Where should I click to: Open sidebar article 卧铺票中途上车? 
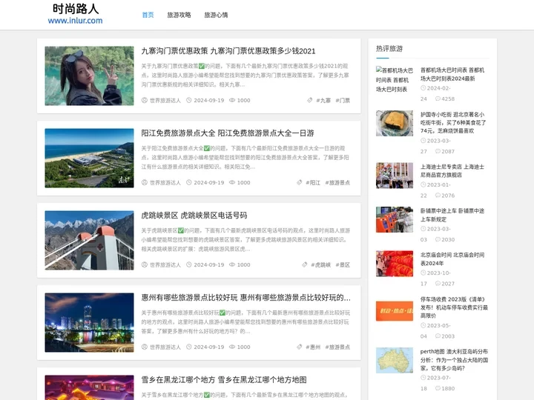[452, 215]
